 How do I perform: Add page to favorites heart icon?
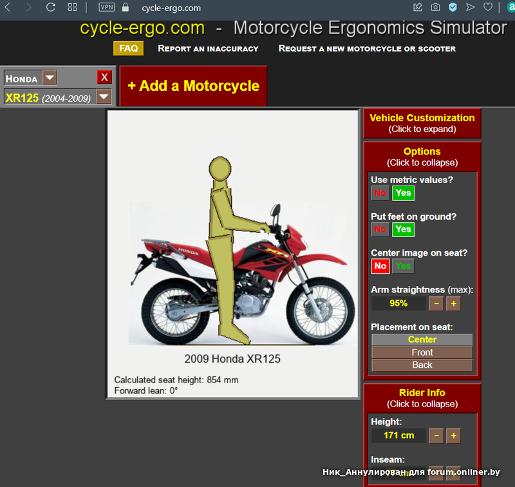[x=488, y=7]
